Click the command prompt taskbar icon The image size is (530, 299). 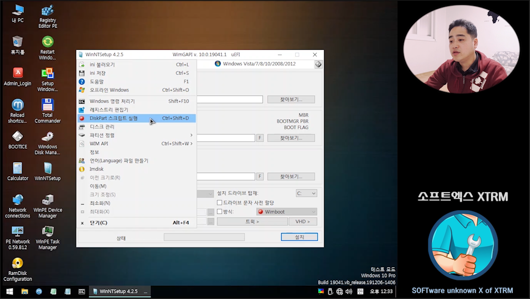click(82, 291)
